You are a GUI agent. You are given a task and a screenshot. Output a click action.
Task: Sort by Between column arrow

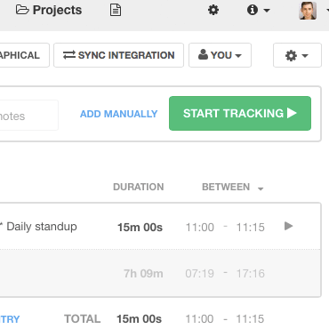[x=261, y=189]
